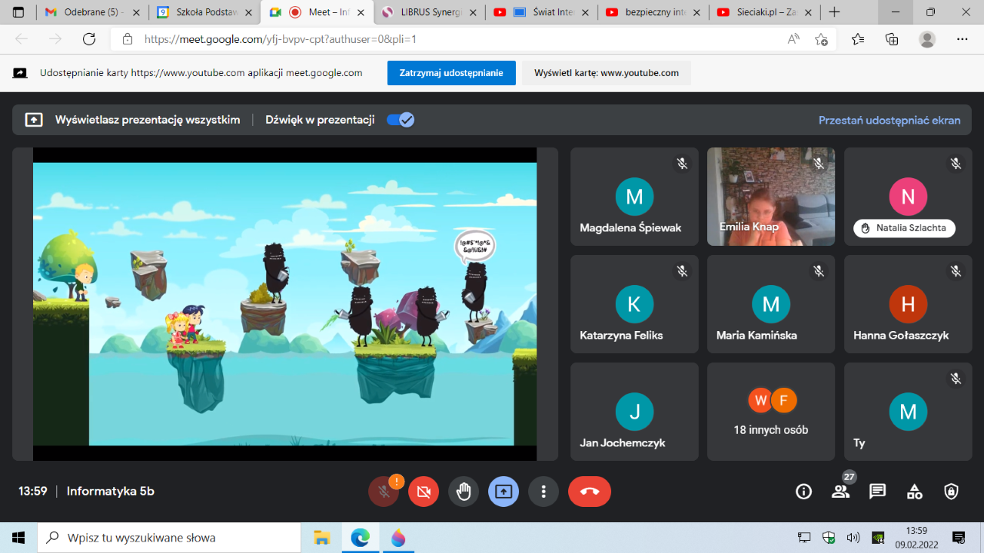
Task: Click the 'Wpisz tu wyszukiwane słowa' search box
Action: click(169, 538)
